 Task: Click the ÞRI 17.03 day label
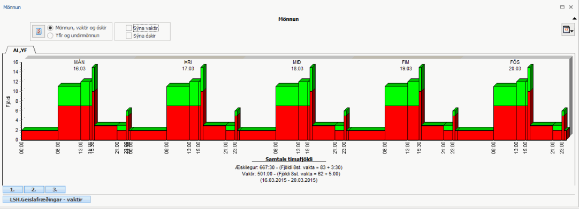[x=188, y=65]
